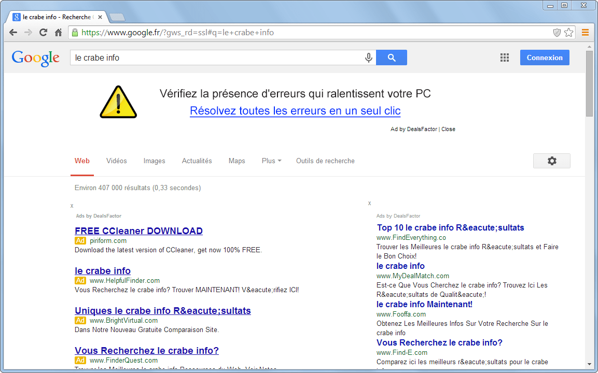Image resolution: width=598 pixels, height=373 pixels.
Task: Click the yellow warning triangle ad image
Action: 118,102
